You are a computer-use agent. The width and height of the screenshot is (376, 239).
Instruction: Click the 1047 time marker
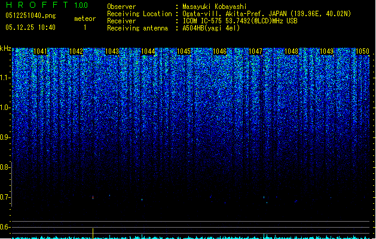click(x=256, y=51)
